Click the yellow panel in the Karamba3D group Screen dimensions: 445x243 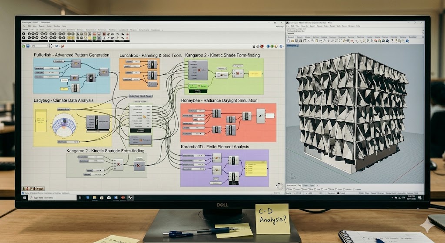point(256,169)
